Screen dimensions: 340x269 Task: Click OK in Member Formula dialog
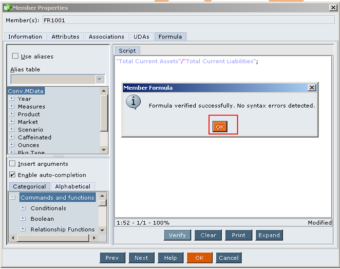pos(220,126)
